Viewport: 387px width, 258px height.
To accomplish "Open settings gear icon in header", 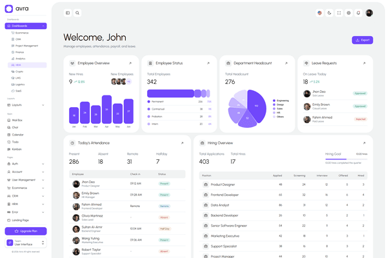I will click(348, 13).
